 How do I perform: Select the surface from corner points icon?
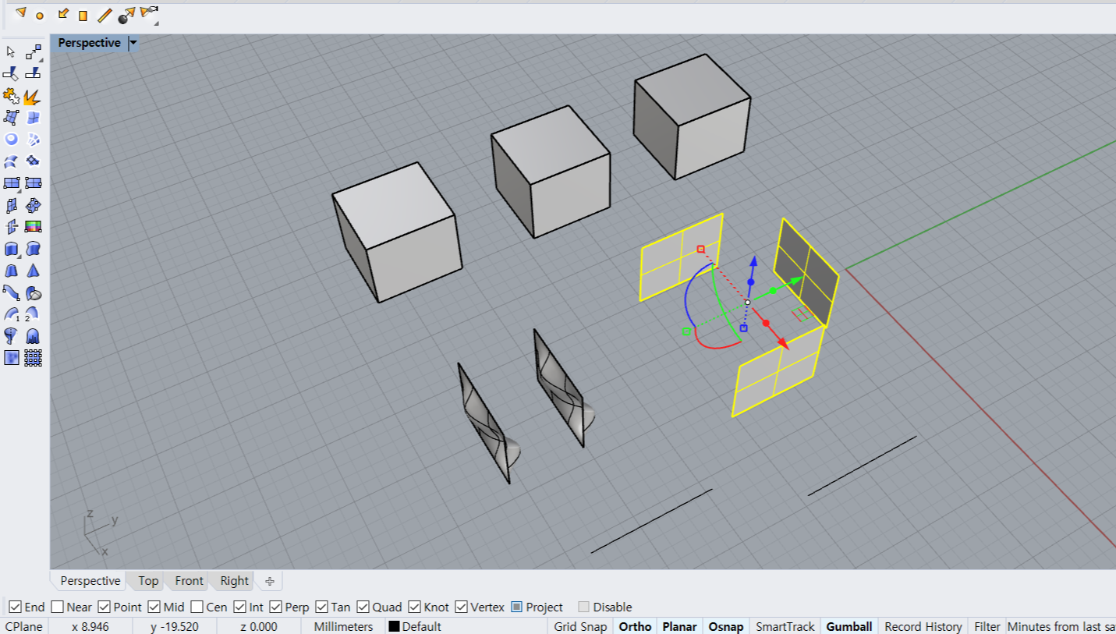click(11, 118)
